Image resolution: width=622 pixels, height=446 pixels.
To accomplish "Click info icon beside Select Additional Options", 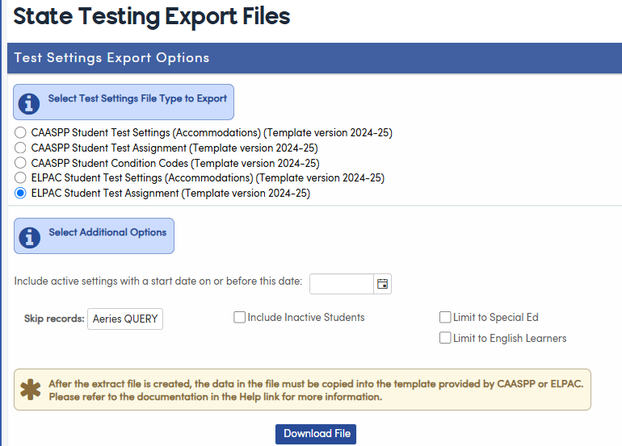I will (x=30, y=238).
